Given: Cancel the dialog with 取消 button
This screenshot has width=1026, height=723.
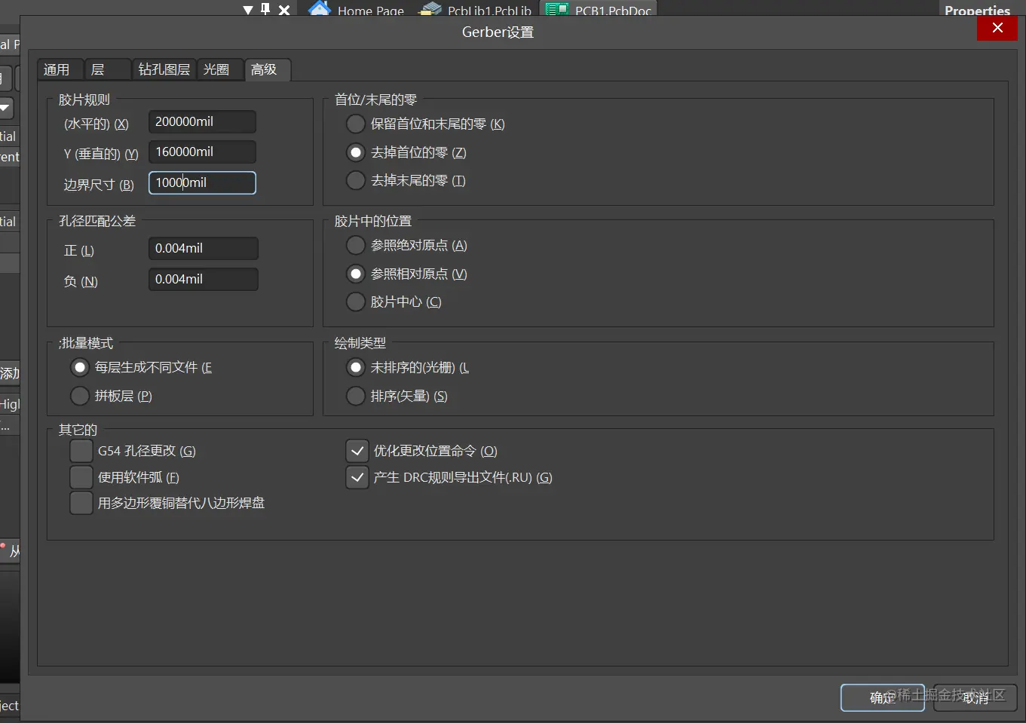Looking at the screenshot, I should click(975, 698).
